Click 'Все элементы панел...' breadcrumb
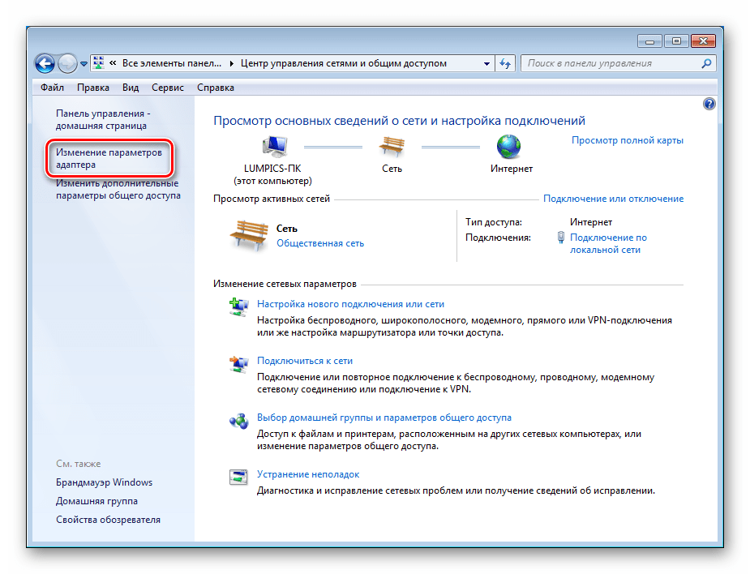Screen dimensions: 750x574 (x=172, y=63)
